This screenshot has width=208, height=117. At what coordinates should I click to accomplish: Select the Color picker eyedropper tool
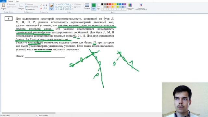click(44, 8)
